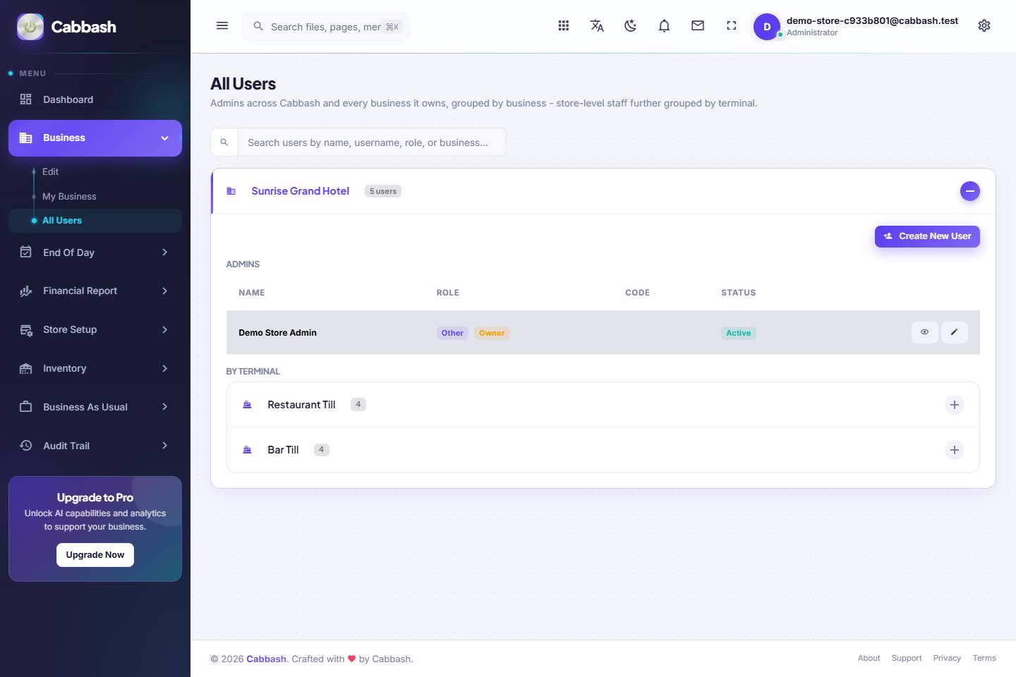This screenshot has height=677, width=1016.
Task: Expand Financial Report menu
Action: 95,291
